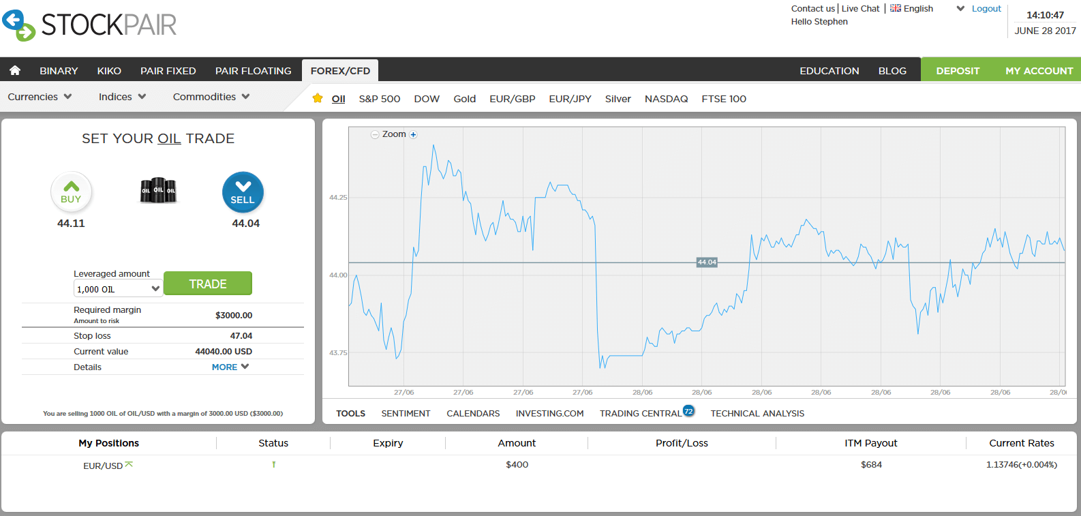Open the SENTIMENT tab
Viewport: 1081px width, 516px height.
(406, 414)
